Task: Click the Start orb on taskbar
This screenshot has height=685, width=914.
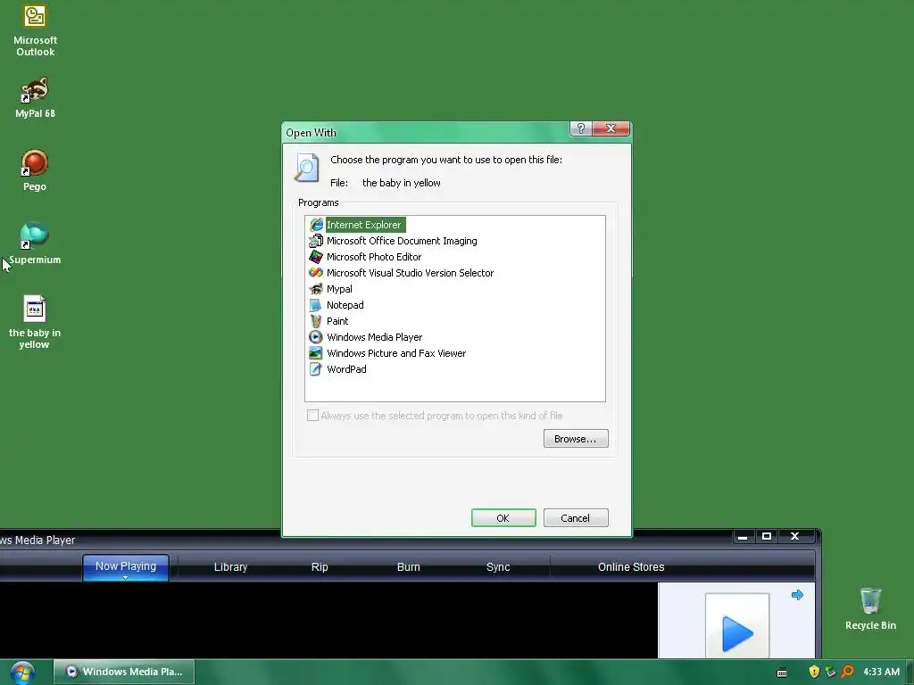Action: click(x=22, y=673)
